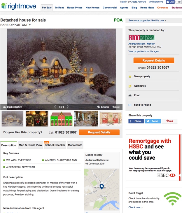Click the orange Request Details button under the agent
This screenshot has width=182, height=213.
154,60
